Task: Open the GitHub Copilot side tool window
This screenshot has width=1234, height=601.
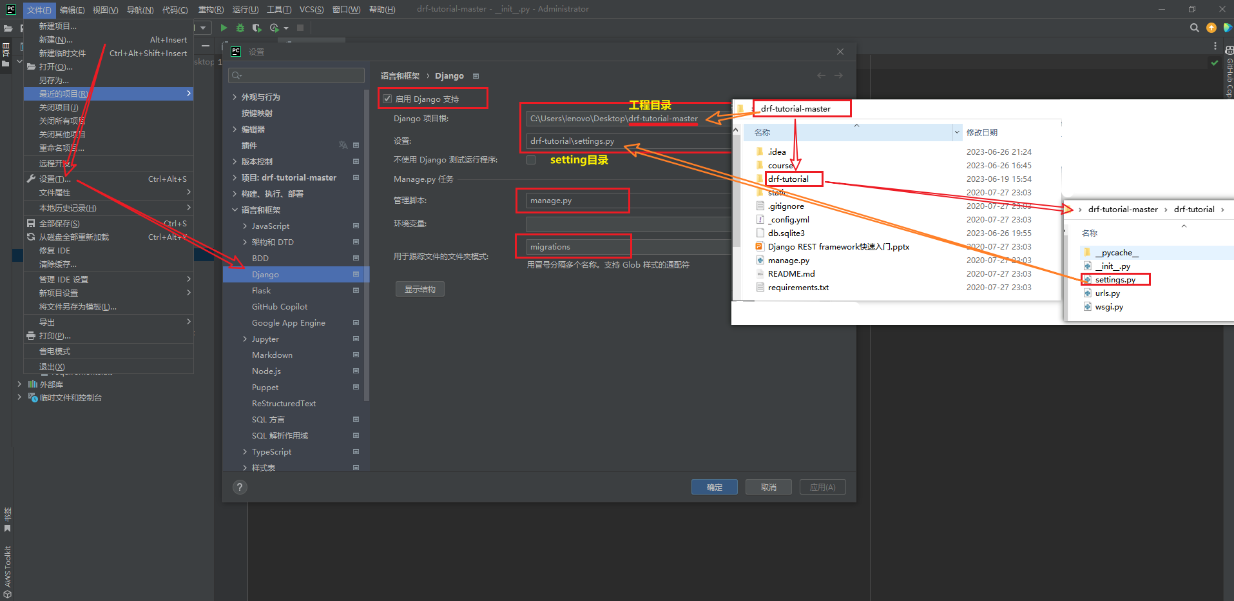Action: click(x=1229, y=72)
